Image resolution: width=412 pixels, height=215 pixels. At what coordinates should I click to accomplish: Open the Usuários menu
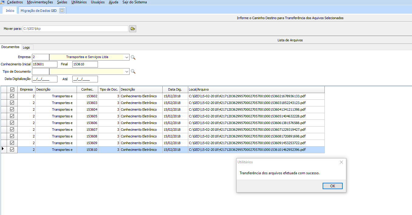98,2
